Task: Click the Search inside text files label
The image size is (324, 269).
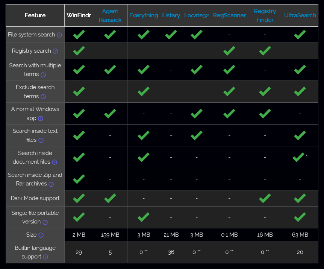Action: [35, 135]
